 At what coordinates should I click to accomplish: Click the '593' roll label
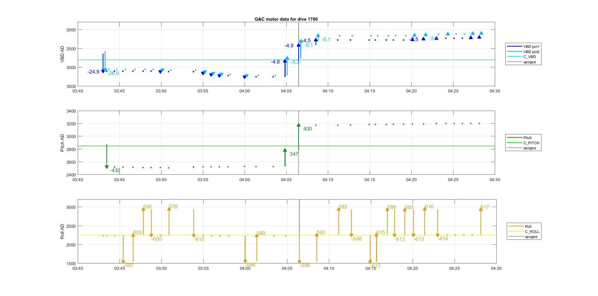click(x=321, y=233)
